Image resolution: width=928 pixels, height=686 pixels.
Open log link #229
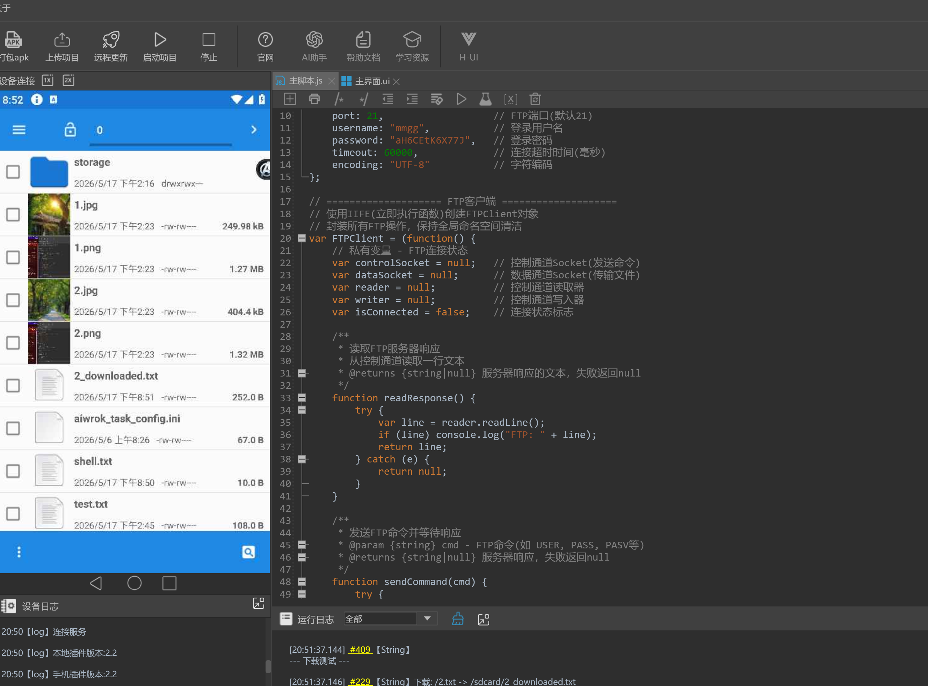click(360, 681)
